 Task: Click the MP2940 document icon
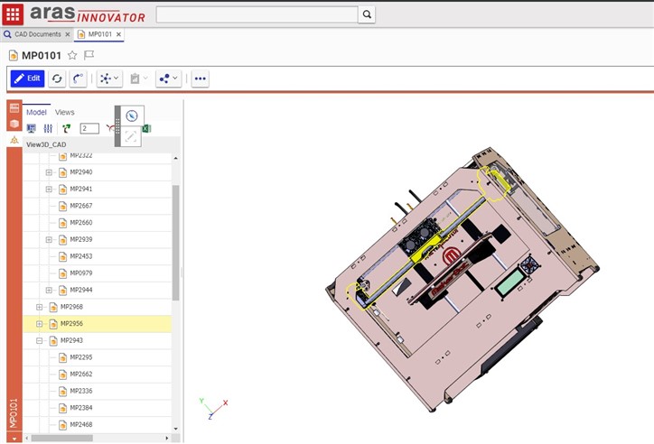click(x=62, y=172)
